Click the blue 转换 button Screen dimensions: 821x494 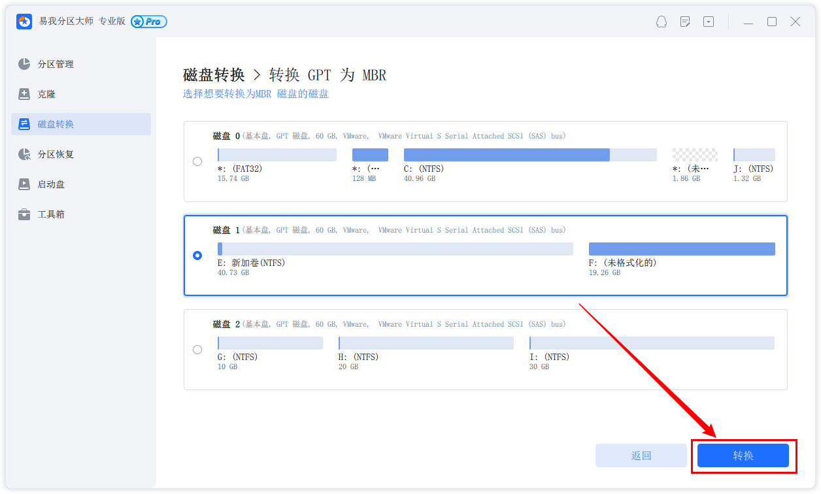pyautogui.click(x=743, y=455)
